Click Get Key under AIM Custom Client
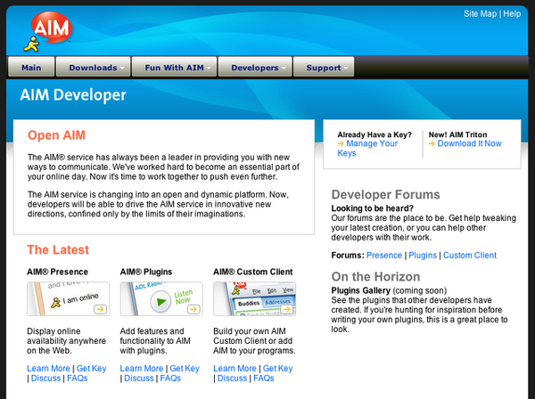This screenshot has width=535, height=399. point(277,369)
